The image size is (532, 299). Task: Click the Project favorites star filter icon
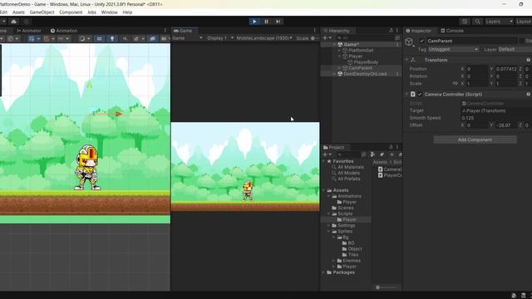(392, 154)
